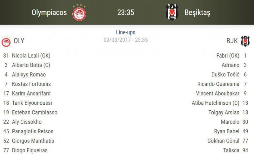Open the Beşiktaş team name in header

[197, 13]
